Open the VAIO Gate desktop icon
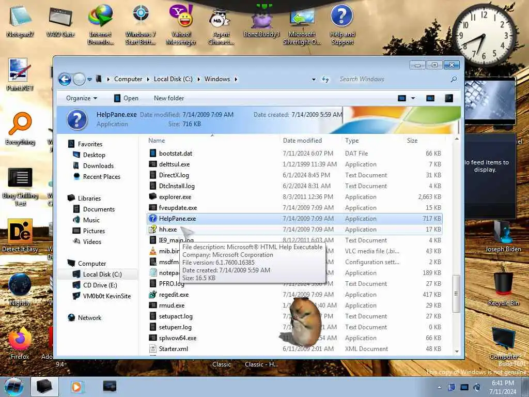Screen dimensions: 529x397 60,21
